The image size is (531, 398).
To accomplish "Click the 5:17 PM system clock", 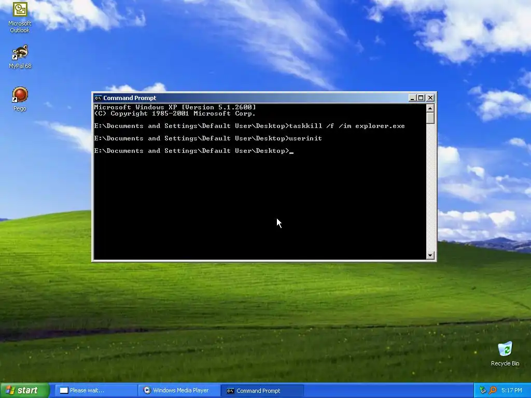I will click(x=512, y=390).
